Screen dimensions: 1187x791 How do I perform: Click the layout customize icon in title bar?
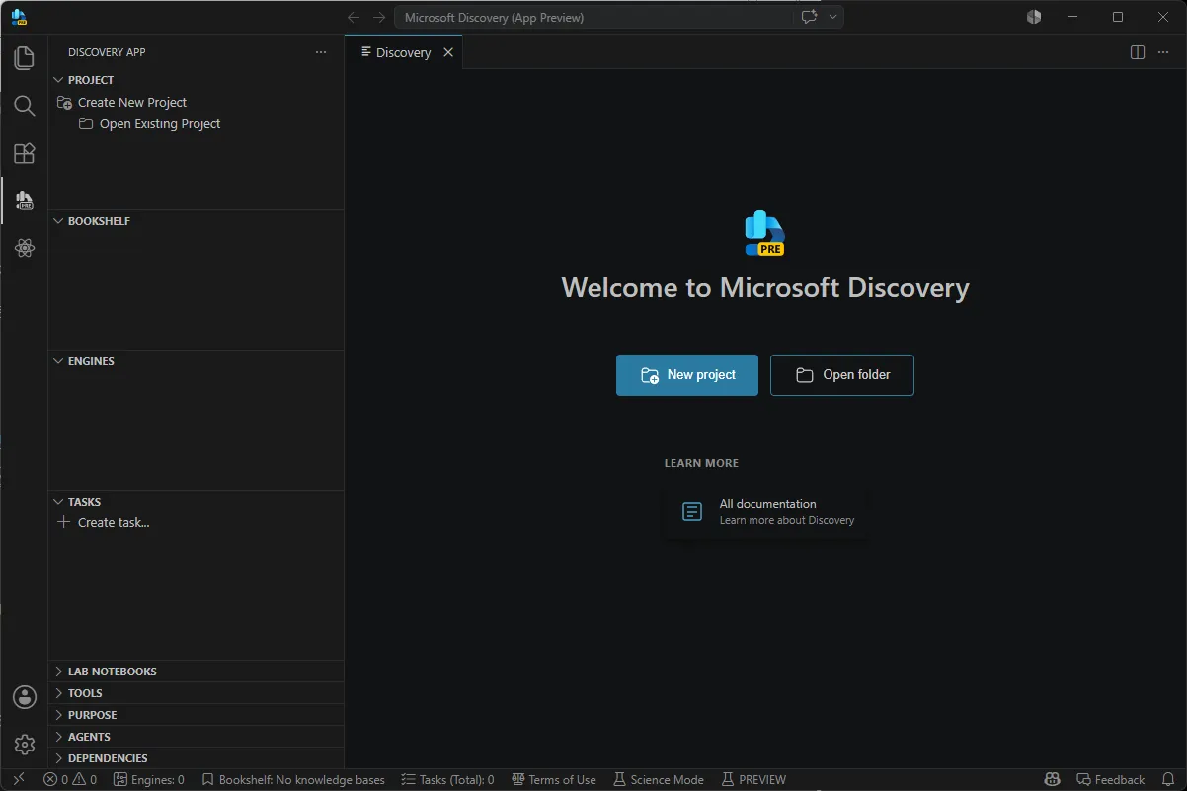(x=1034, y=17)
